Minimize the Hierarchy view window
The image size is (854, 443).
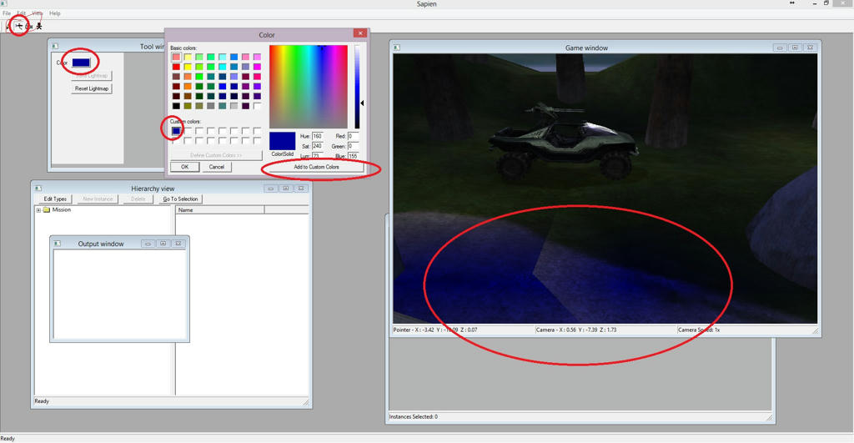[271, 189]
